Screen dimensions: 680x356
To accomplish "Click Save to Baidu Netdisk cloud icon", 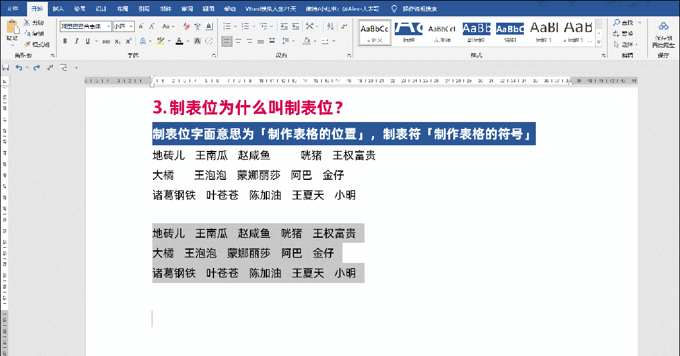I will (663, 27).
